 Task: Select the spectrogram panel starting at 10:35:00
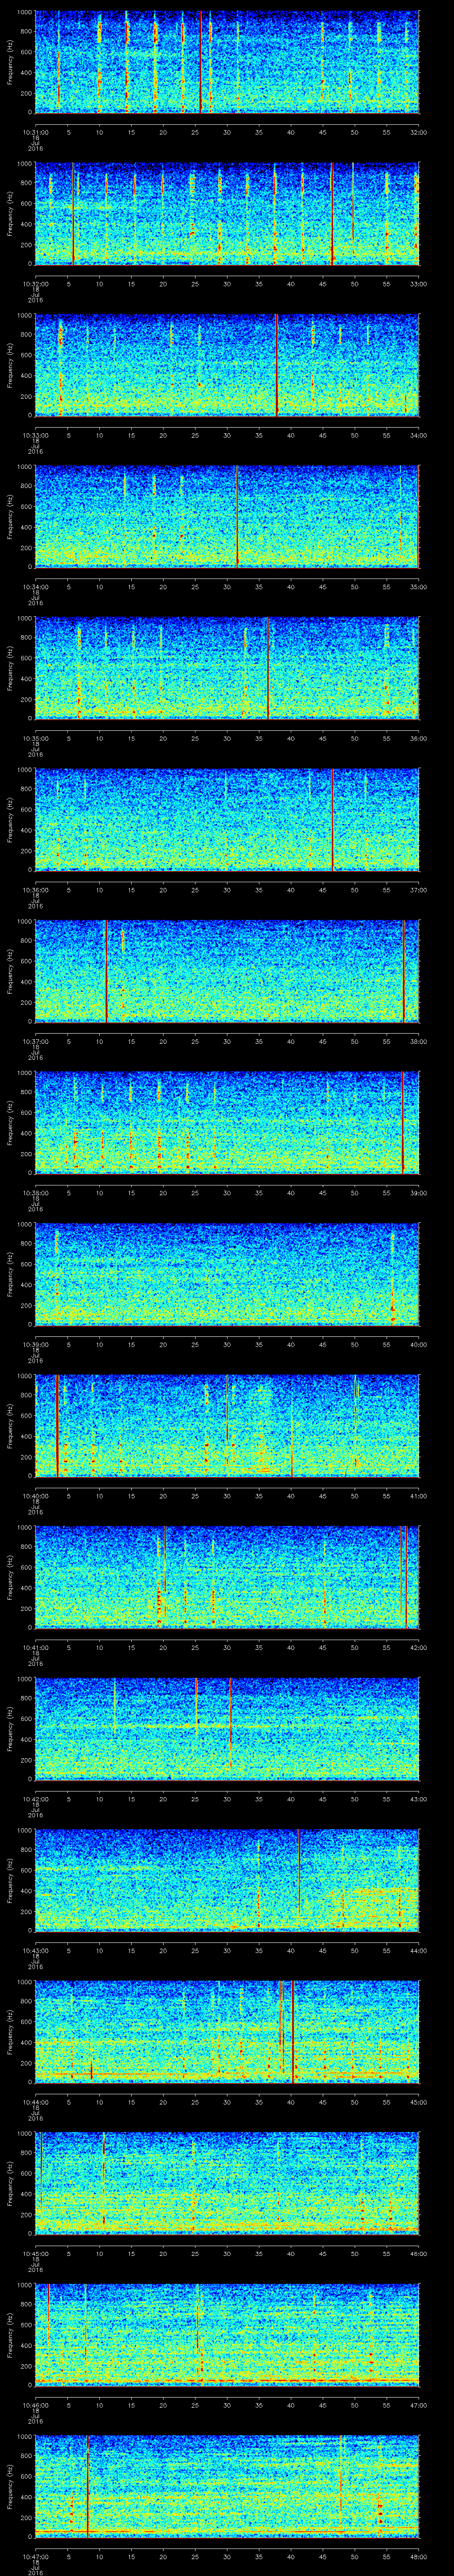(x=227, y=668)
